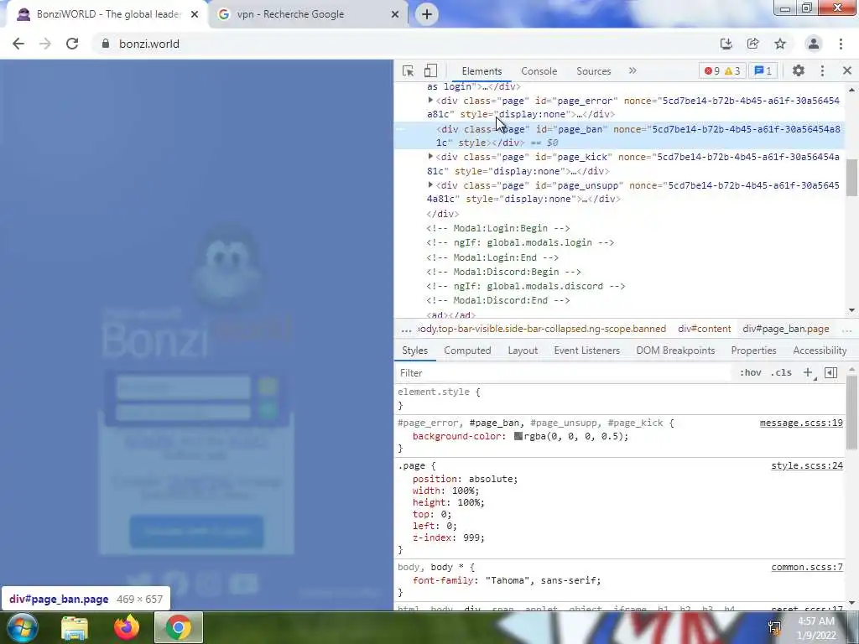The height and width of the screenshot is (644, 859).
Task: Switch to the Console tab
Action: (x=539, y=71)
